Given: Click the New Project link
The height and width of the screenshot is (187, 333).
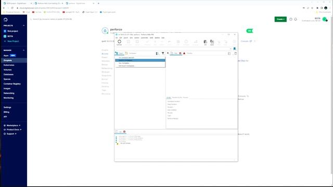Looking at the screenshot, I should pyautogui.click(x=13, y=42).
